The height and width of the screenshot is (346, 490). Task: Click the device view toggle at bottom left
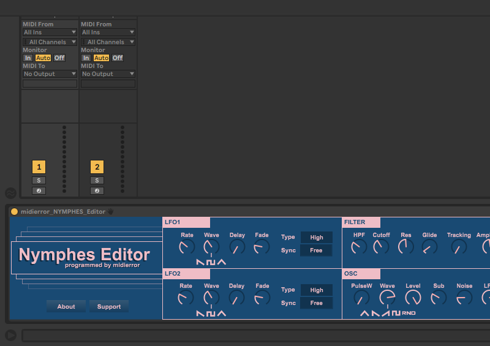point(10,336)
